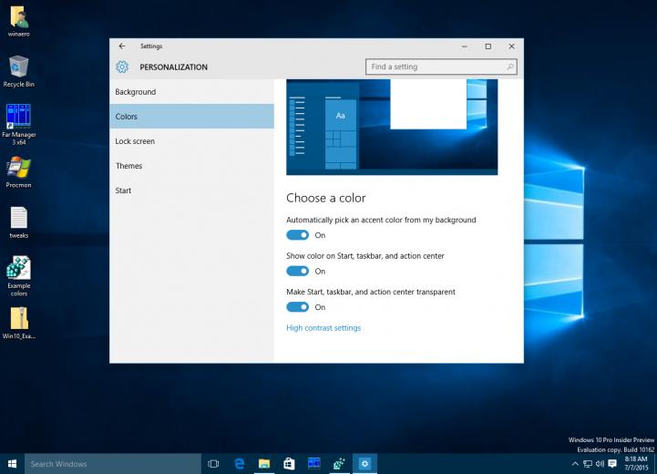Image resolution: width=657 pixels, height=474 pixels.
Task: Disable Show color on Start, taskbar toggle
Action: click(297, 271)
